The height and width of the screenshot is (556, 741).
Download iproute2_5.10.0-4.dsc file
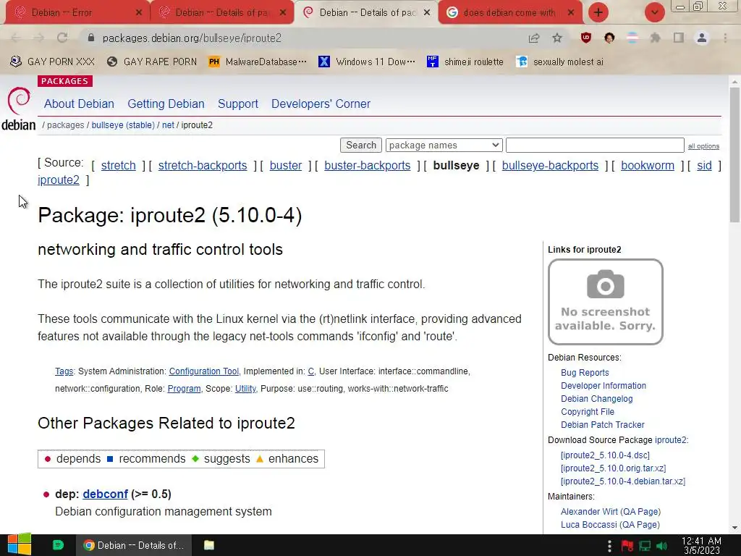coord(605,455)
